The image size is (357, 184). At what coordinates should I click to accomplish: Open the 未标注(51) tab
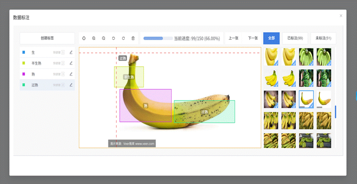point(323,38)
